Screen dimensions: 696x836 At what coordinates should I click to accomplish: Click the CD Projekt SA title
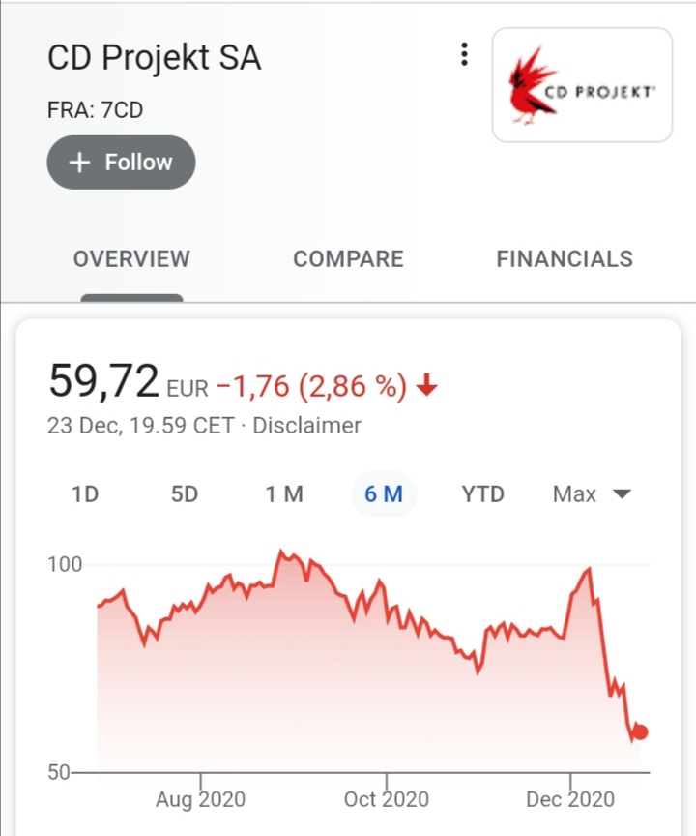pyautogui.click(x=154, y=58)
